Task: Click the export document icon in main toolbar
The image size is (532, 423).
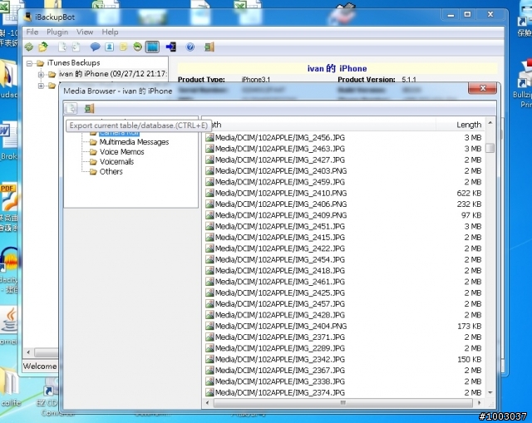Action: [62, 47]
